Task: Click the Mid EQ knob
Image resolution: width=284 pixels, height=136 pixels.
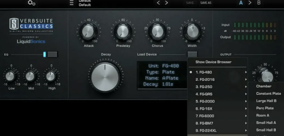Action: pos(30,76)
